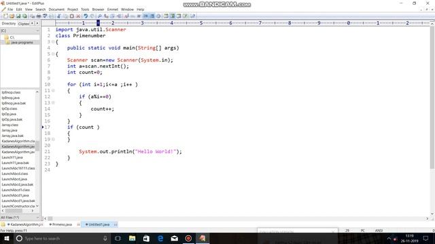Switch to the Directory panel tab
Screen dimensions: 435x244
pos(9,24)
